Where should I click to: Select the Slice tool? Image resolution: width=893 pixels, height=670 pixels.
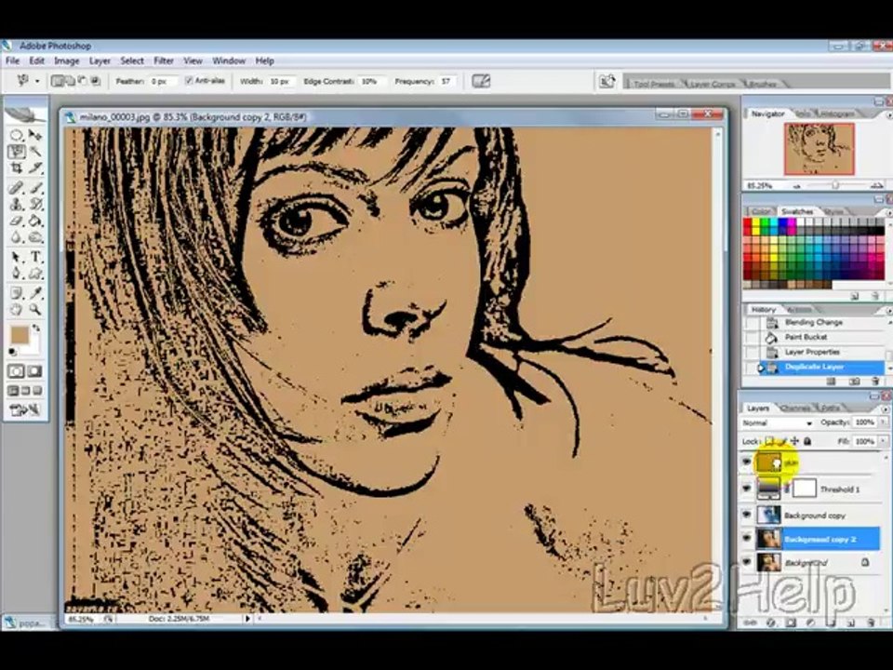pyautogui.click(x=35, y=168)
